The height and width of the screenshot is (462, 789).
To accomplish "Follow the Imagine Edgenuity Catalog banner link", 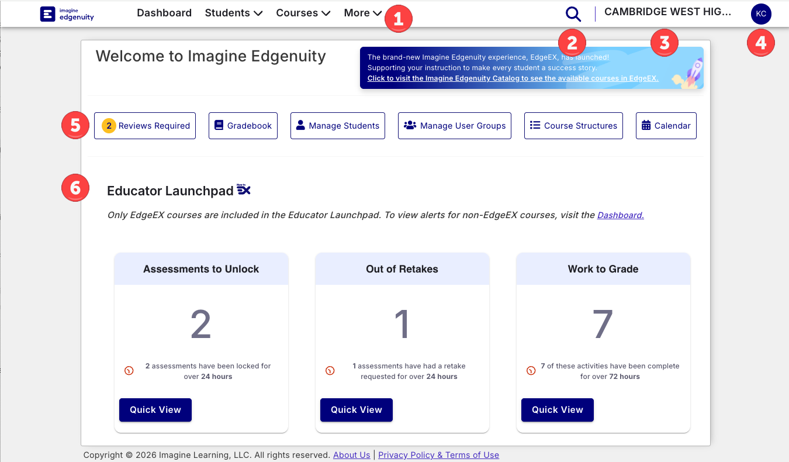I will 513,78.
